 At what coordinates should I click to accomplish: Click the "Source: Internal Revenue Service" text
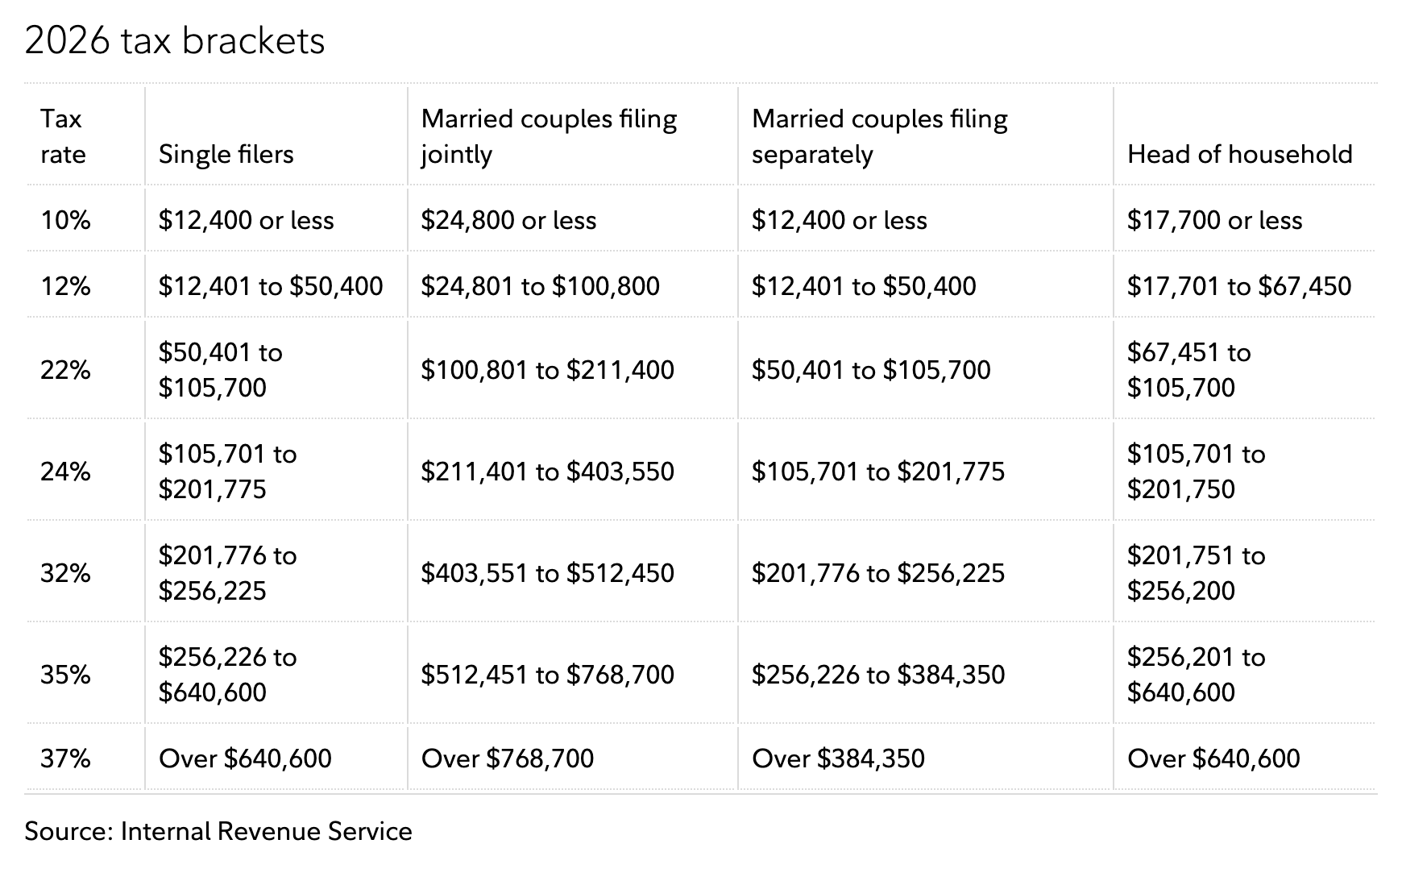pyautogui.click(x=218, y=831)
